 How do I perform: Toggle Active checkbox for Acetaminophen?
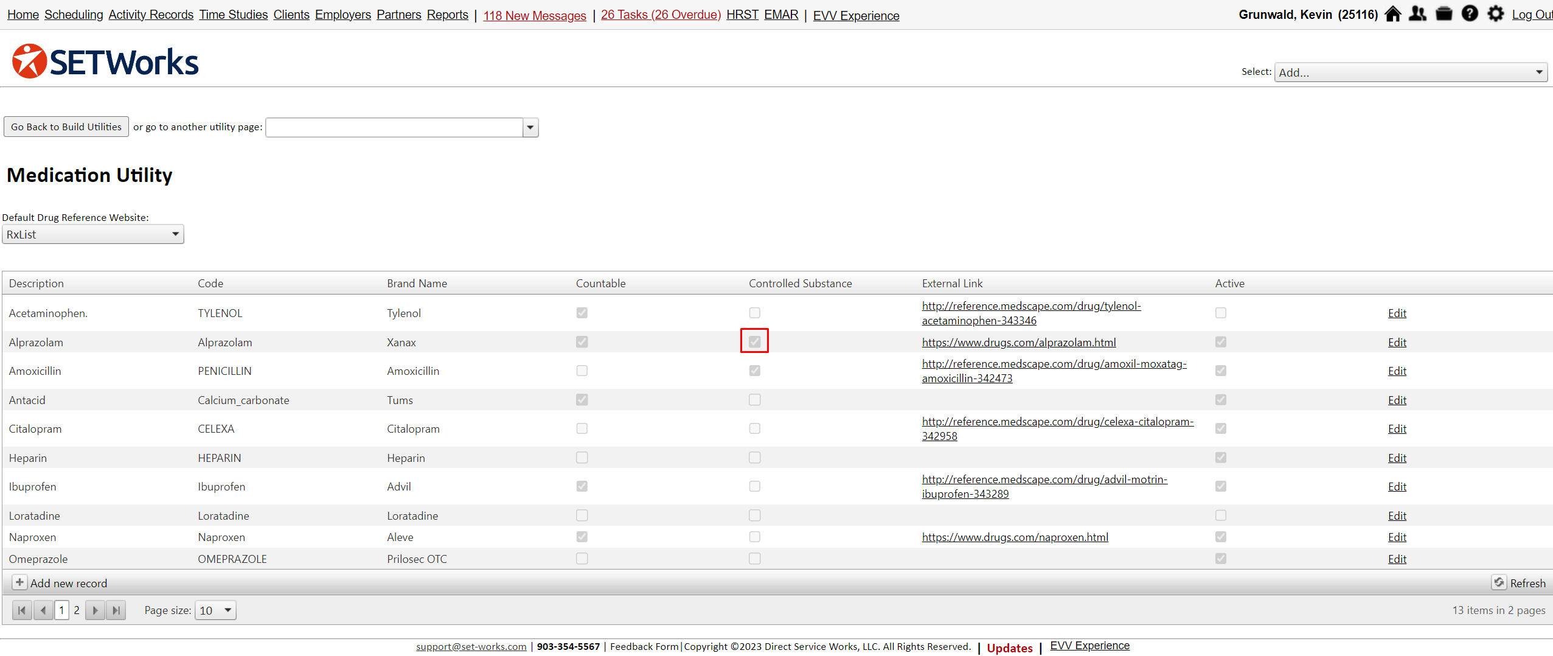point(1221,313)
